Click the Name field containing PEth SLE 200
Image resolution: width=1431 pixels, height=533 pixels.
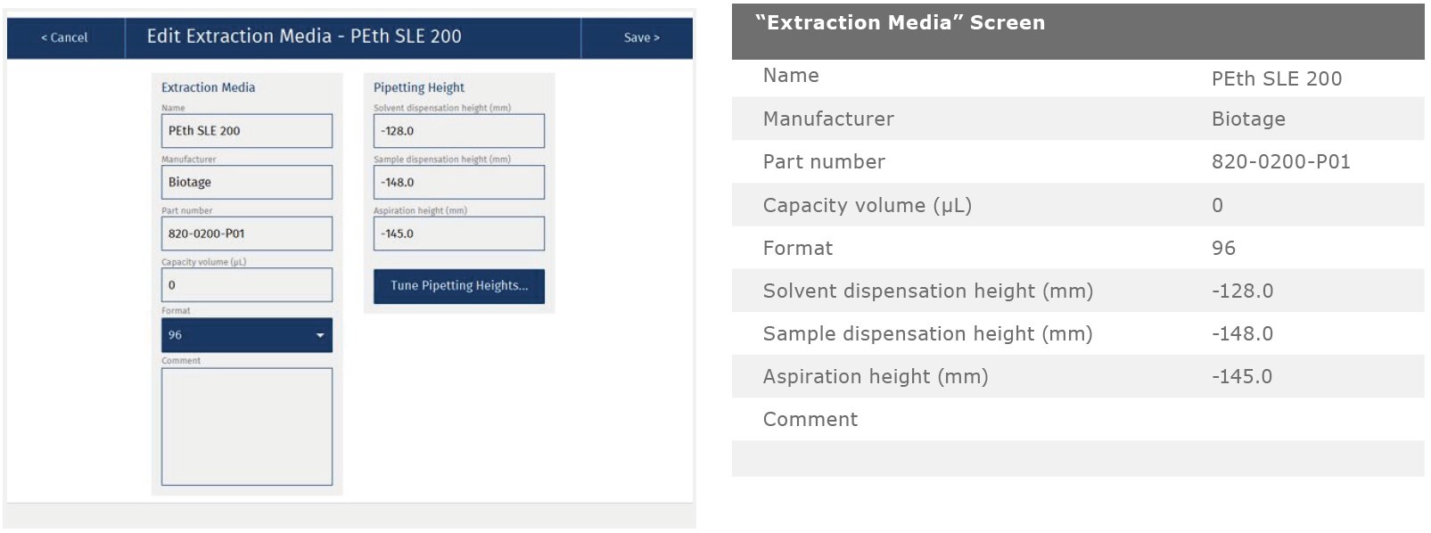pyautogui.click(x=246, y=131)
